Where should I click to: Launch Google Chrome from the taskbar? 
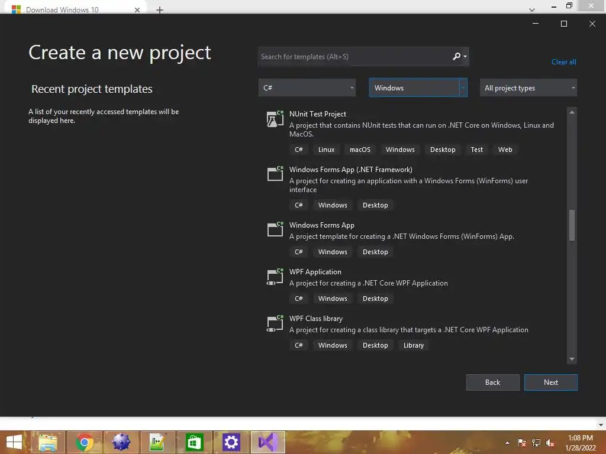tap(85, 442)
